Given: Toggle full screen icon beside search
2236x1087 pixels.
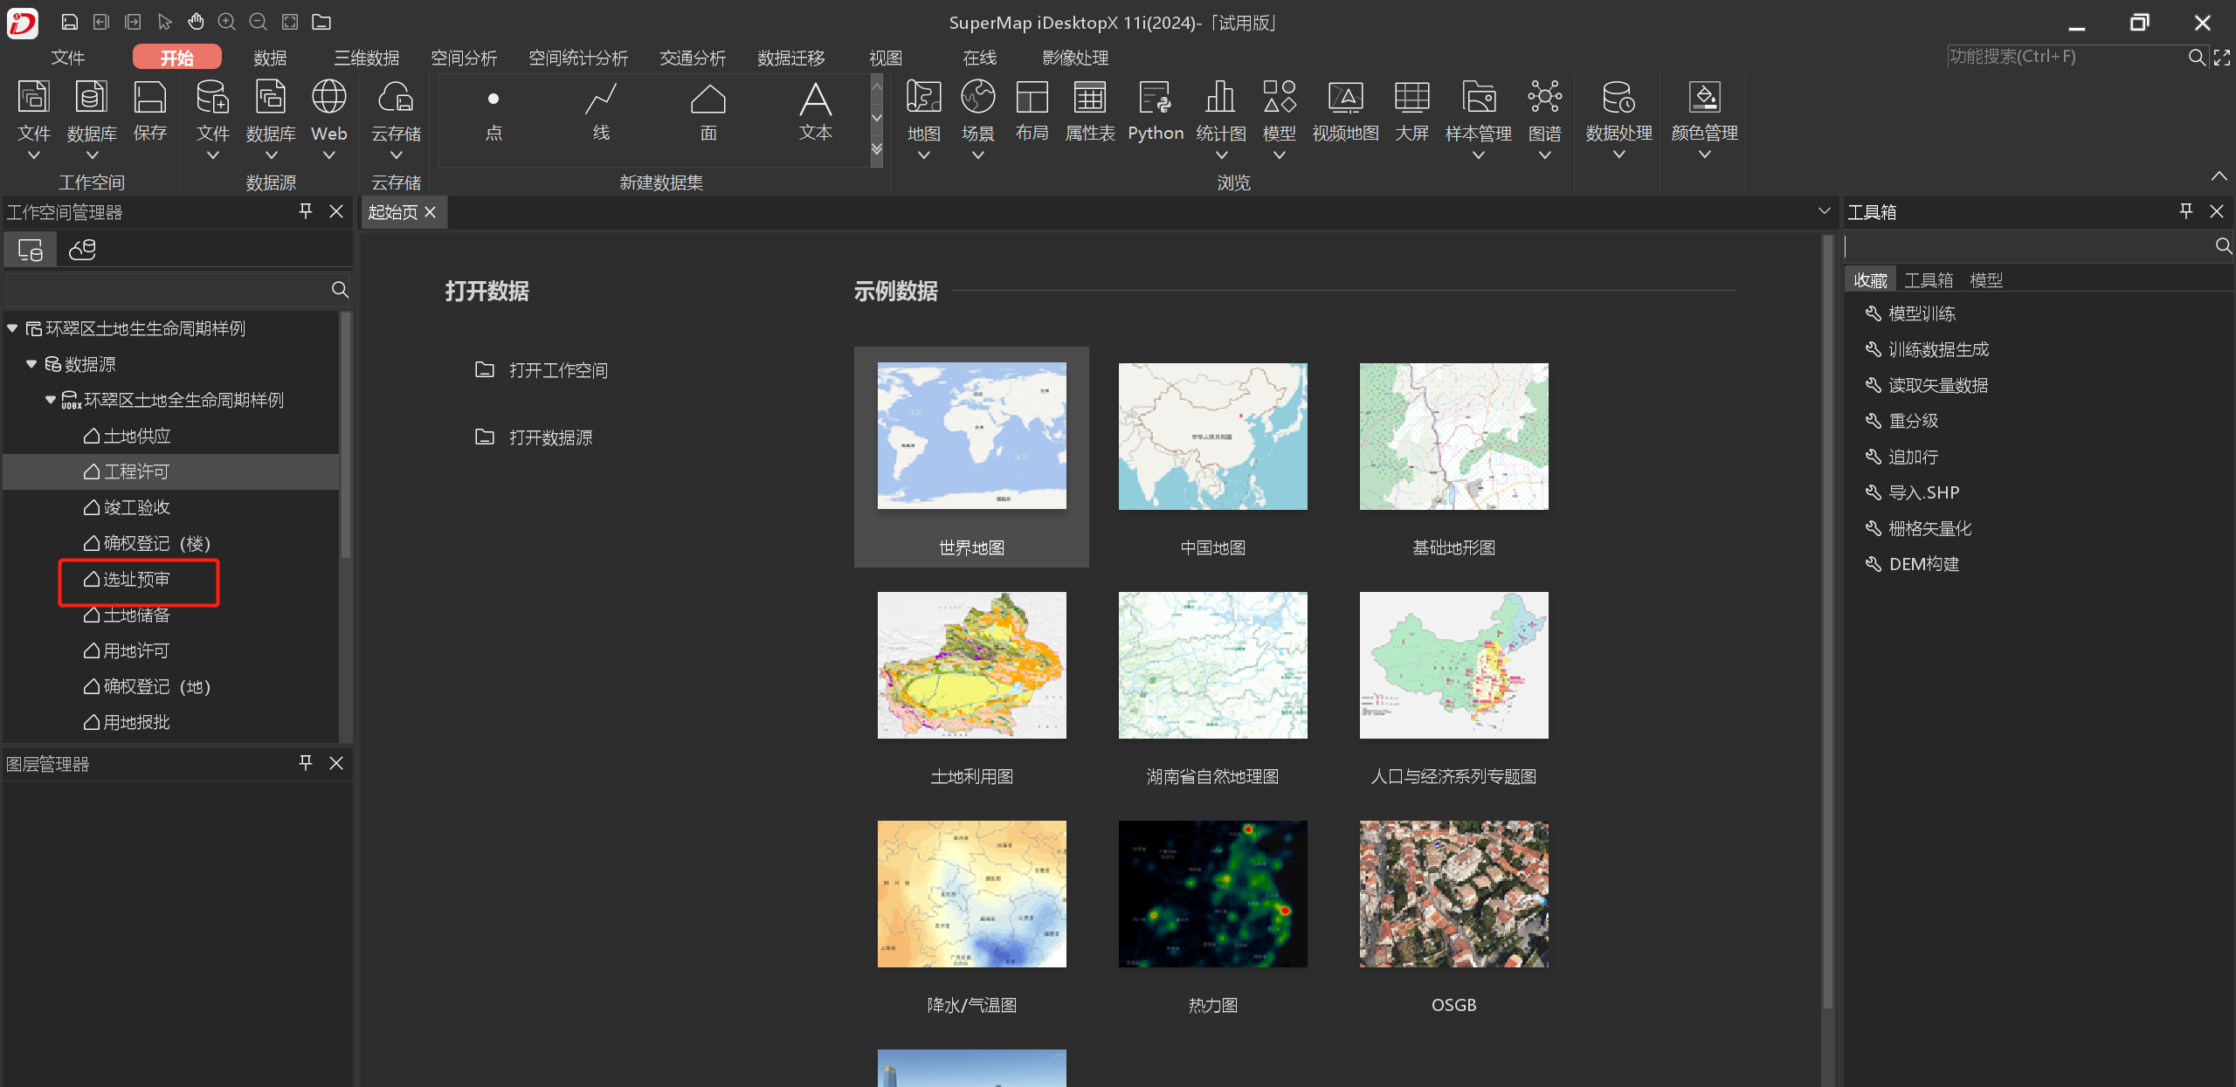Looking at the screenshot, I should tap(2222, 58).
